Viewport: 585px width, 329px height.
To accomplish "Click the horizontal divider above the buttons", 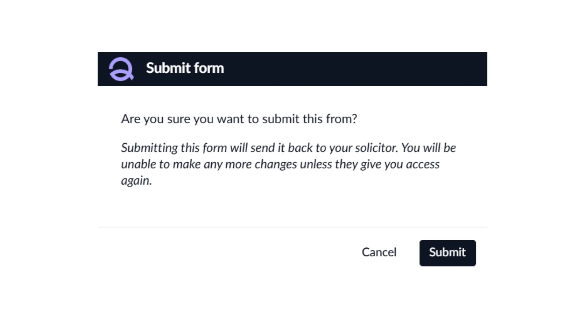I will click(x=292, y=227).
